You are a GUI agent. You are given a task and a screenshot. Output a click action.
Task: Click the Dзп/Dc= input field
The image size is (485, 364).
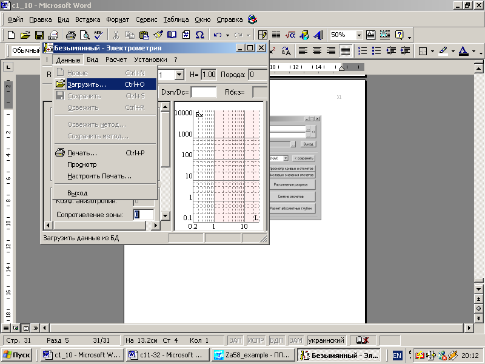204,92
